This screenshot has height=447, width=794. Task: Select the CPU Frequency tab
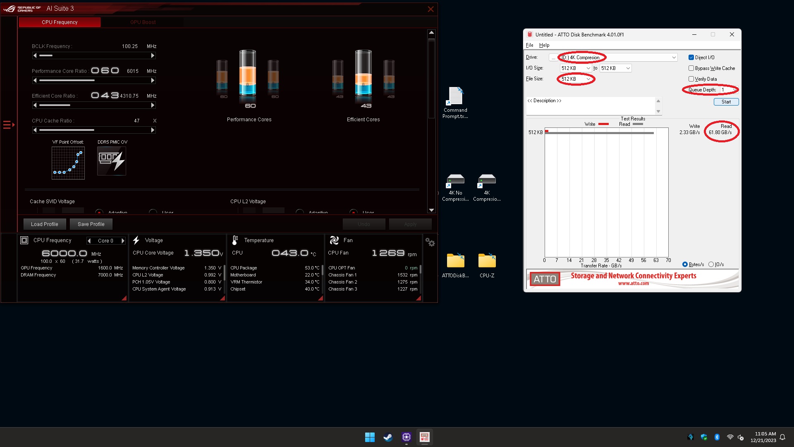pyautogui.click(x=60, y=22)
